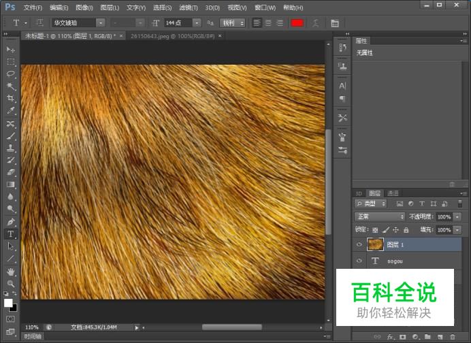Enable left text alignment
471x343 pixels.
[x=257, y=23]
